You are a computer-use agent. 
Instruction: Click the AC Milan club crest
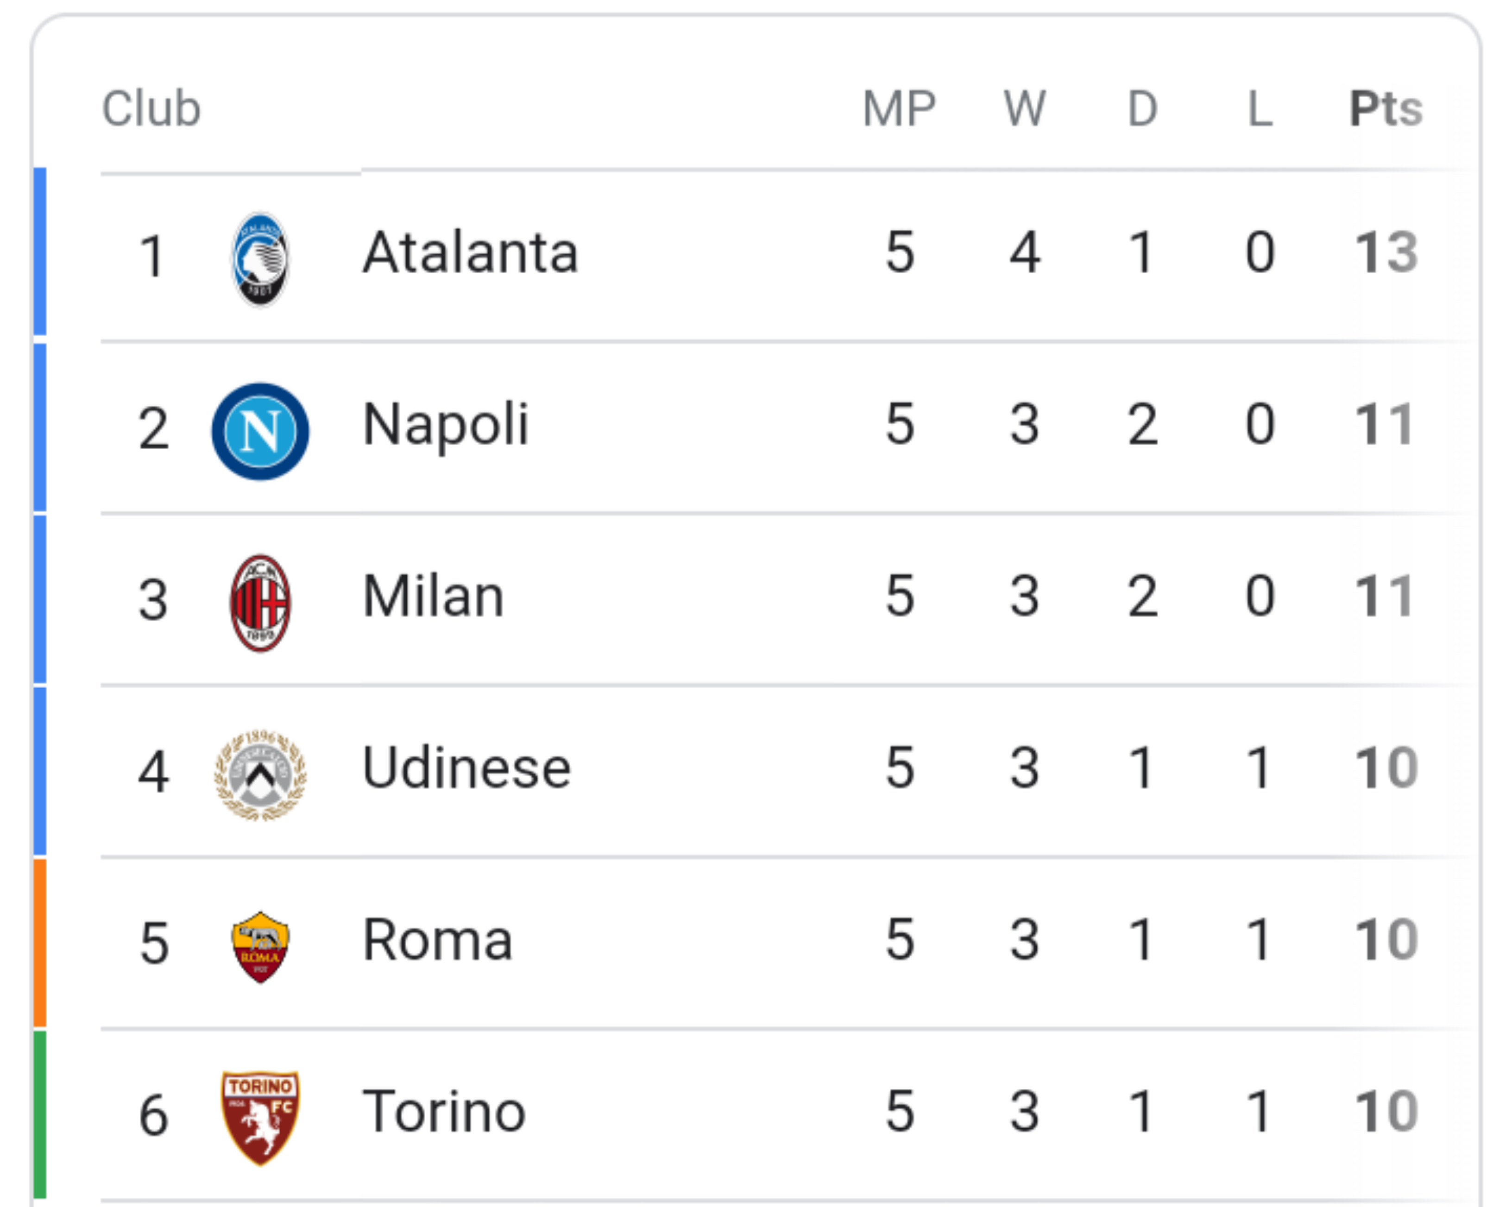[260, 603]
